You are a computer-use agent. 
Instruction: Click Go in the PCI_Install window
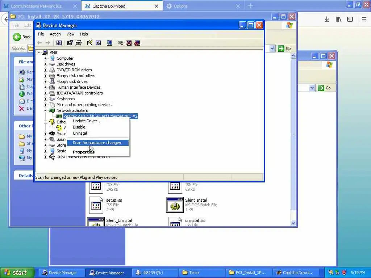[285, 49]
